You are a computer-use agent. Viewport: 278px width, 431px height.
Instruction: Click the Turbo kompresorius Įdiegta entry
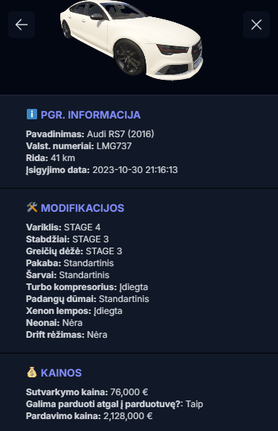tap(87, 287)
